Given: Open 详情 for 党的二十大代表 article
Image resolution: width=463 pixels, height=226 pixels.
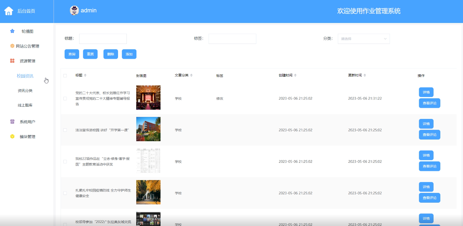Looking at the screenshot, I should pos(426,92).
